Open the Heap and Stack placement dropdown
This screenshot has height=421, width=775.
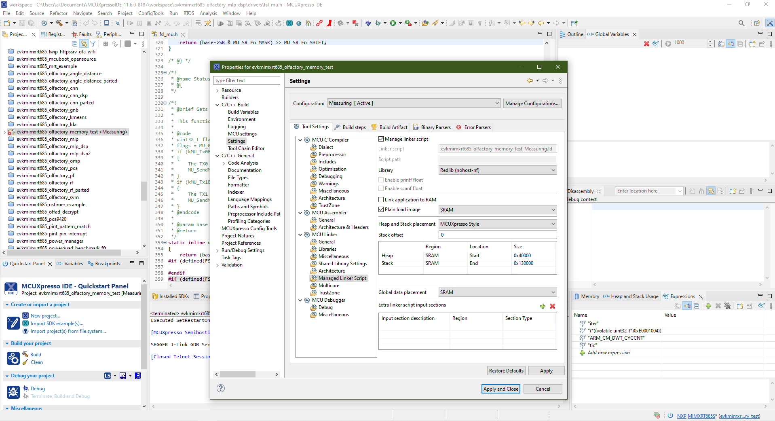(497, 224)
